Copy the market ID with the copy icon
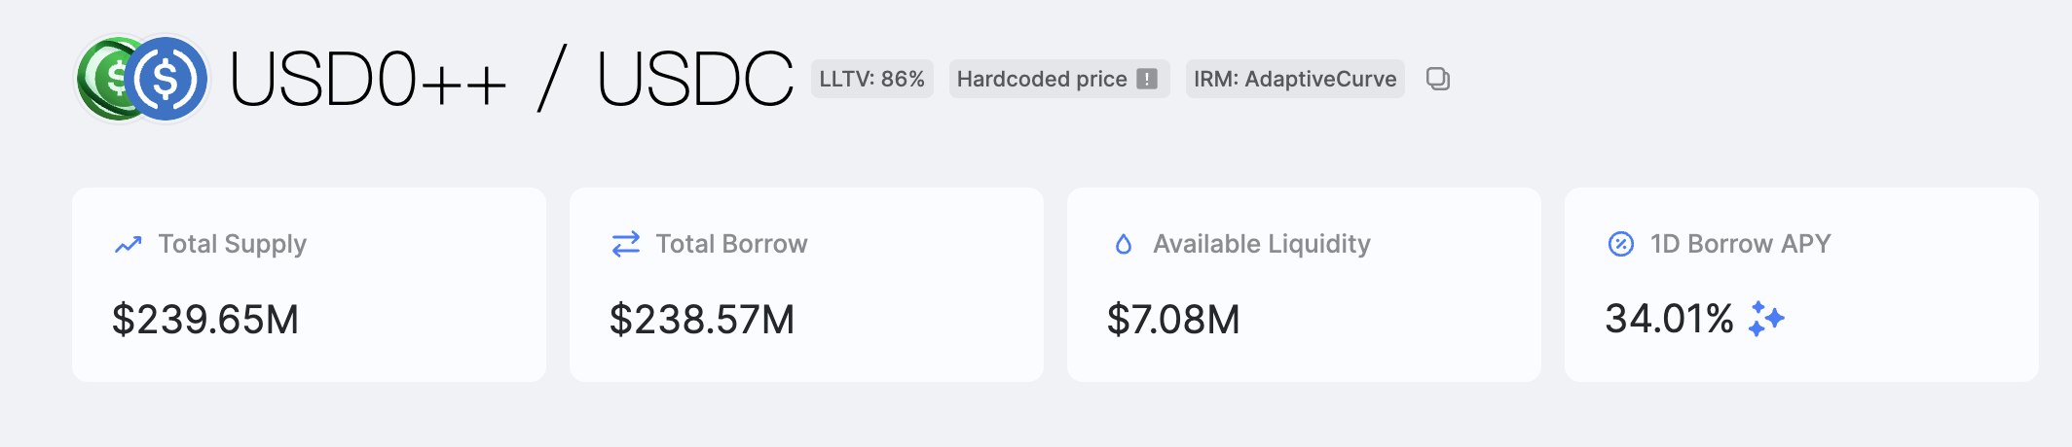Screen dimensions: 2072x447 tap(1438, 79)
